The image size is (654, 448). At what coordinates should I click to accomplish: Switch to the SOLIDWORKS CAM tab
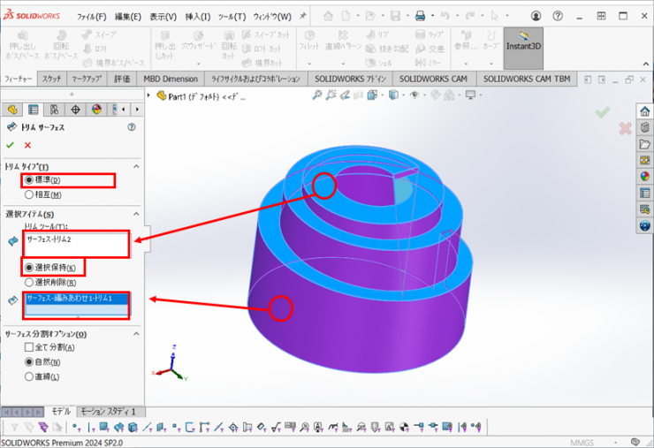(x=433, y=79)
